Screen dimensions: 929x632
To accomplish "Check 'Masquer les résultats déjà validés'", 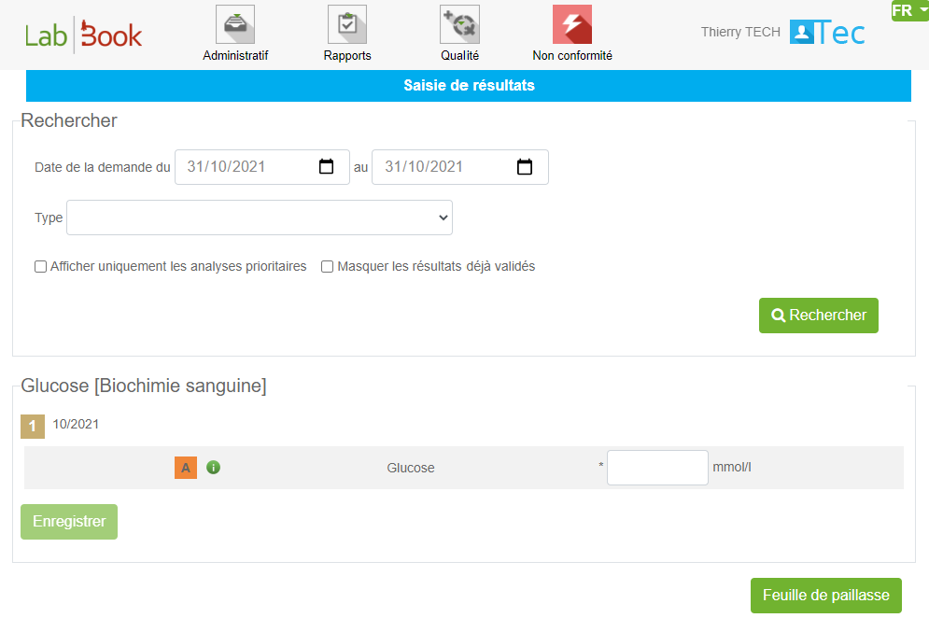I will coord(328,267).
